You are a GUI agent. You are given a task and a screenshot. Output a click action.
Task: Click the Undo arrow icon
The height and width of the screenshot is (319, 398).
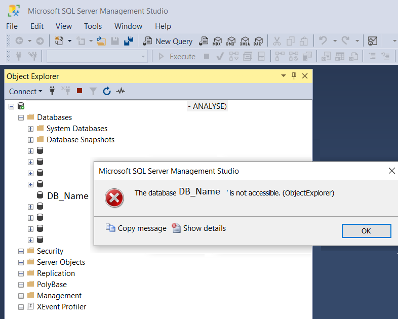point(323,41)
